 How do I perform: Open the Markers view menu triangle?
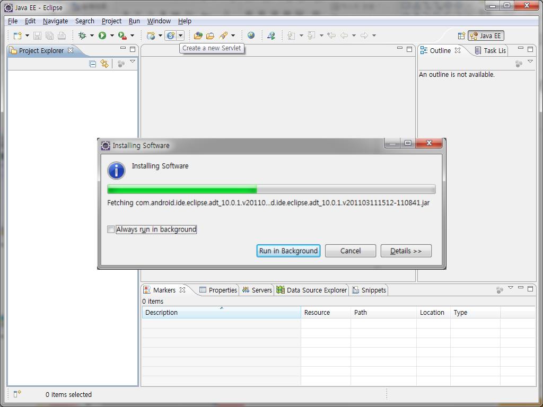511,288
